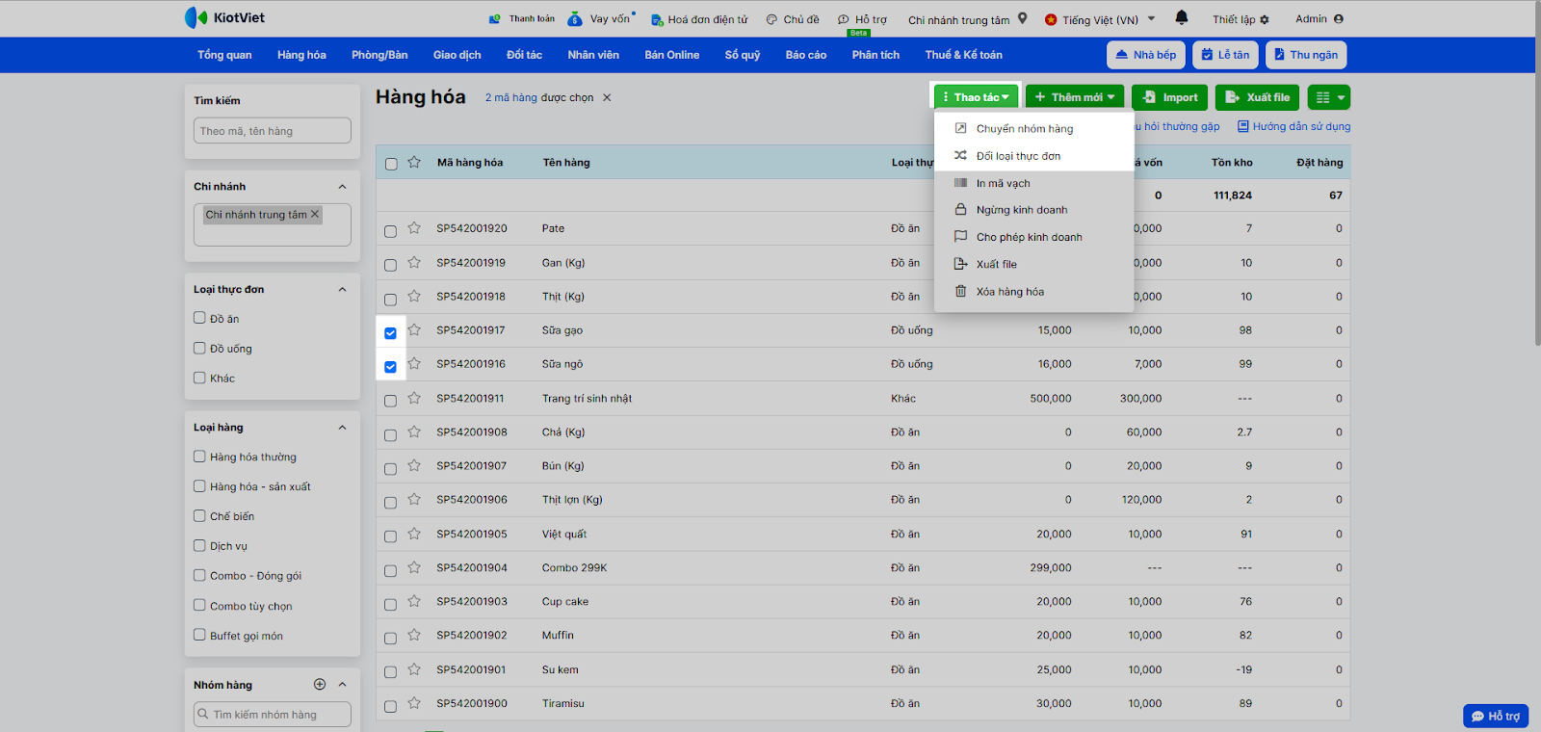Click the KiotViet logo
Screen dimensions: 1541x732
point(224,18)
